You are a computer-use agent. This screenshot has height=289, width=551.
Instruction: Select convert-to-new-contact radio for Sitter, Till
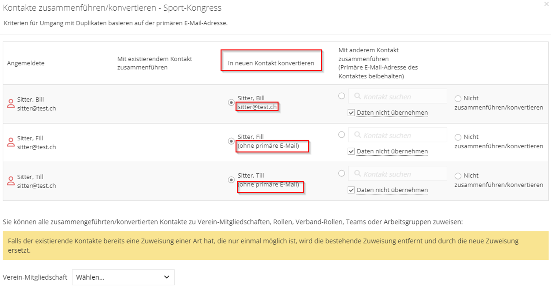(231, 180)
